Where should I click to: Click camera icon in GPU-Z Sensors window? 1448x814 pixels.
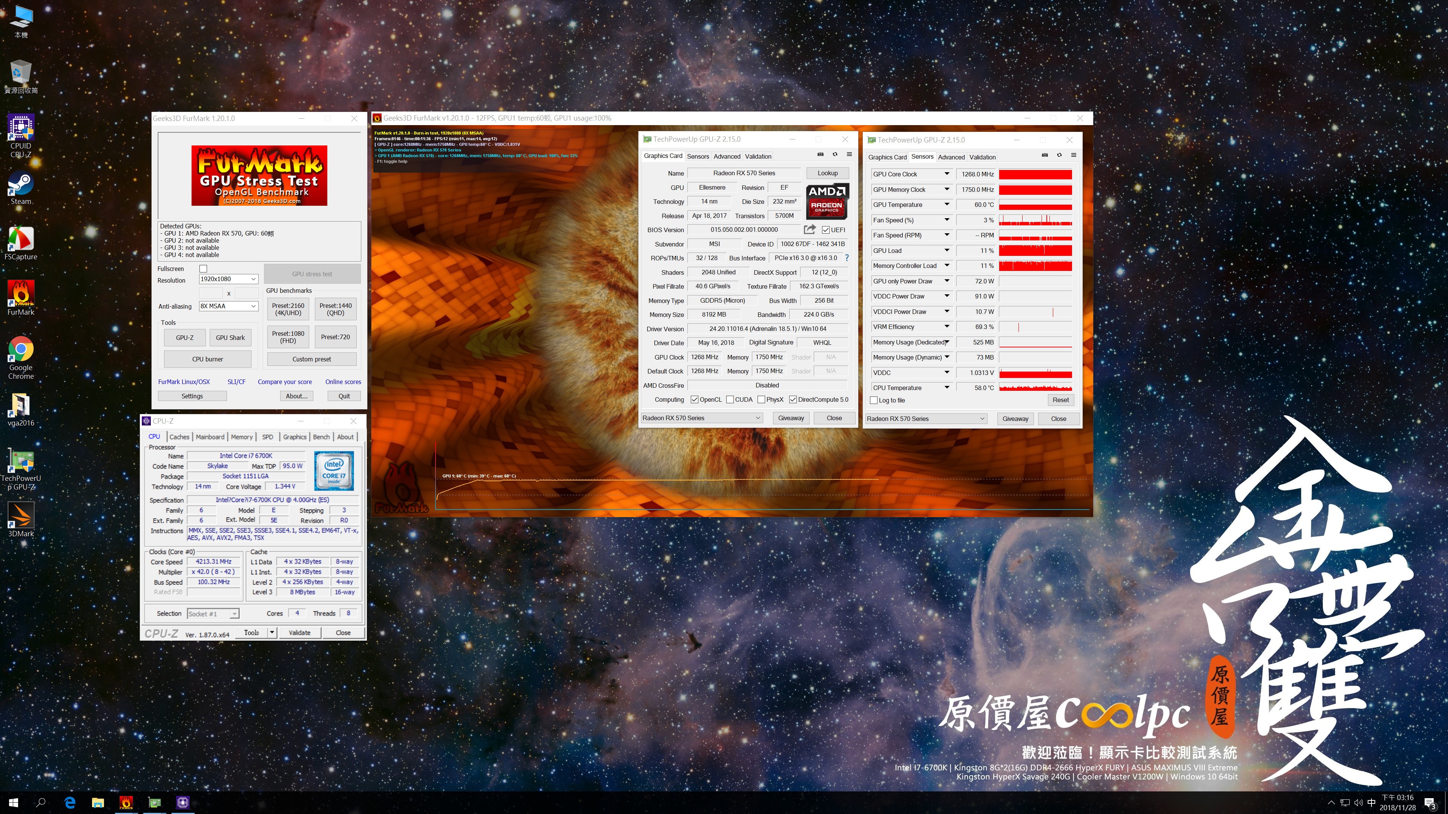coord(1045,155)
